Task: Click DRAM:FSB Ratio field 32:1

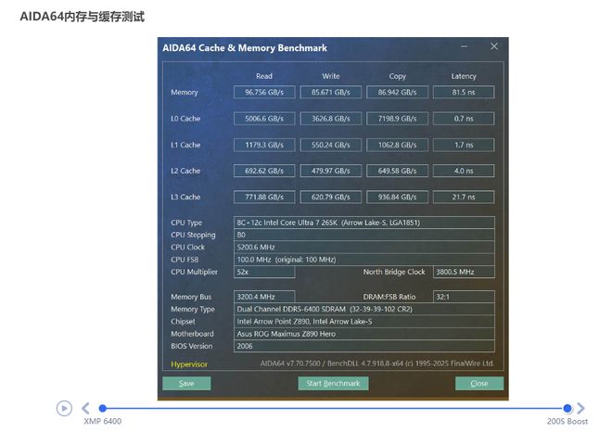Action: [464, 297]
